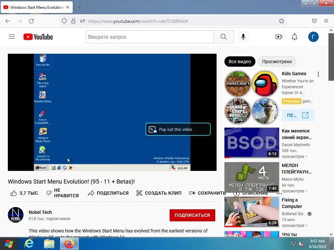Click the video player area
Image resolution: width=334 pixels, height=250 pixels.
point(112,112)
